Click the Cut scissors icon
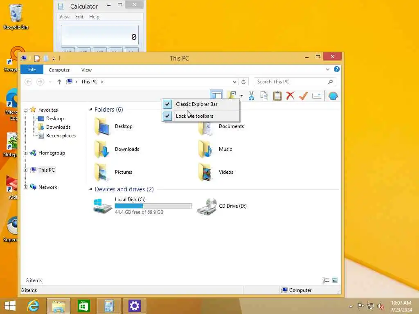The width and height of the screenshot is (419, 314). [251, 96]
